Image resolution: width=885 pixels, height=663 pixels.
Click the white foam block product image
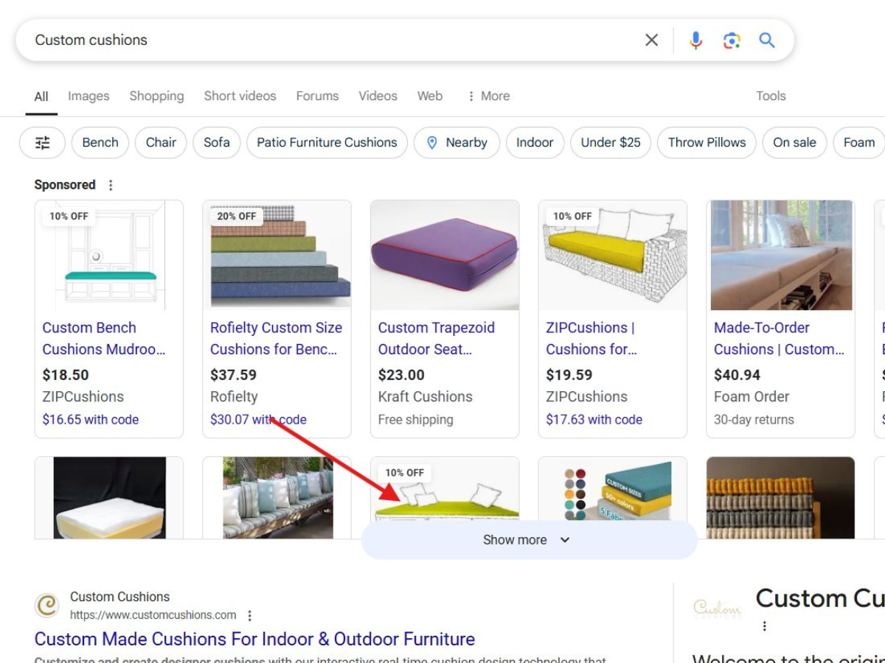[x=109, y=498]
